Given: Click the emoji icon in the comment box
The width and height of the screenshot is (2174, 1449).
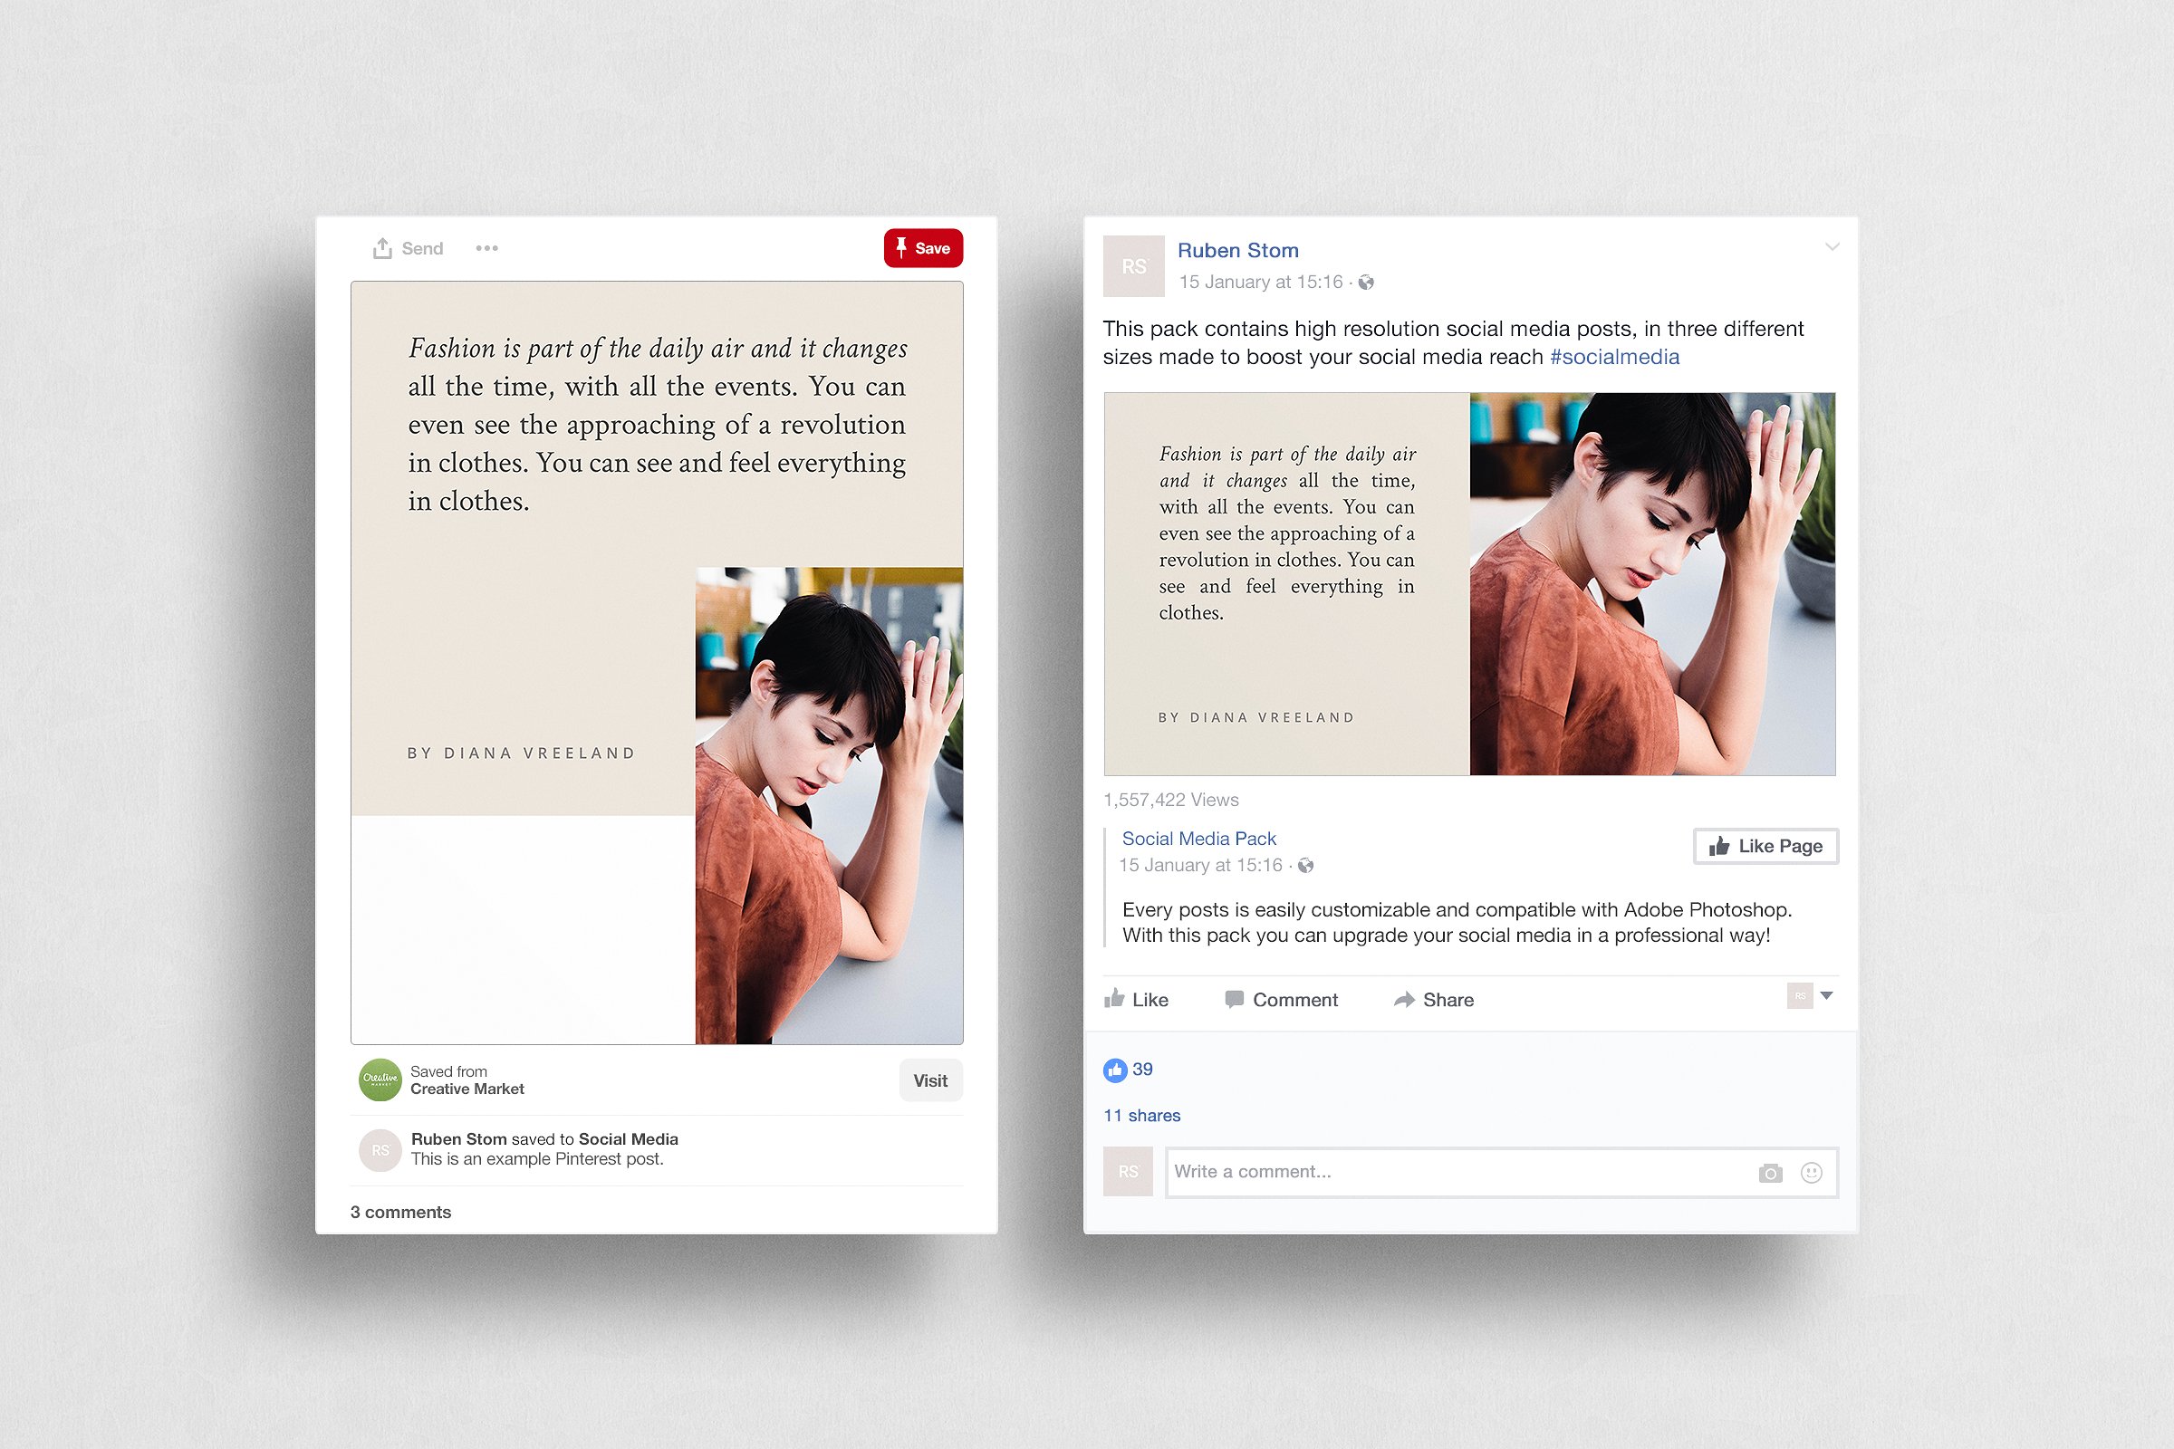Looking at the screenshot, I should pos(1811,1172).
